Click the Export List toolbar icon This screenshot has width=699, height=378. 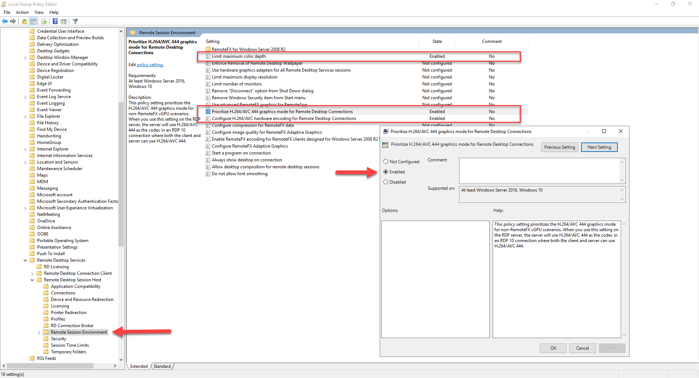tap(44, 21)
